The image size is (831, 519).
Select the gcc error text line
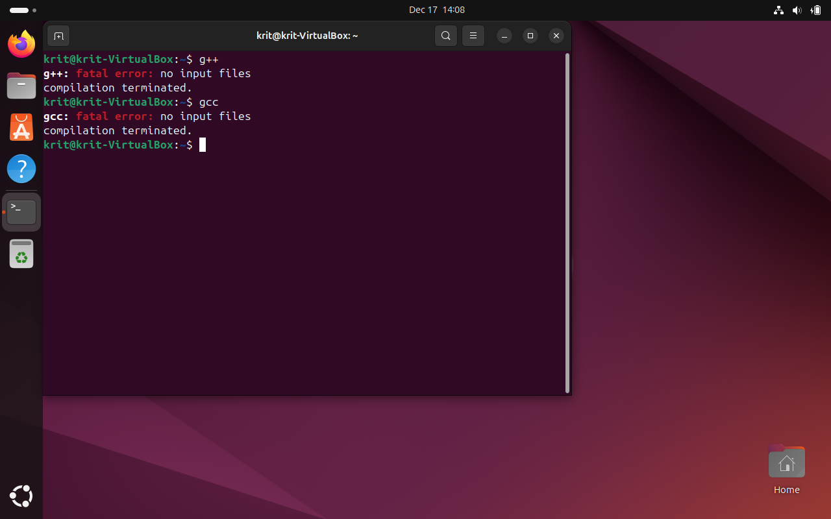(x=147, y=116)
